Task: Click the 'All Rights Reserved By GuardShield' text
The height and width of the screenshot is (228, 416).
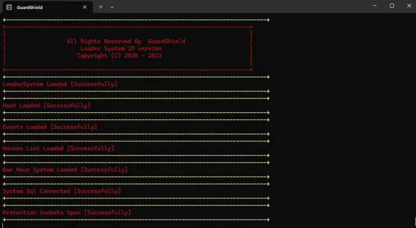Action: tap(126, 42)
